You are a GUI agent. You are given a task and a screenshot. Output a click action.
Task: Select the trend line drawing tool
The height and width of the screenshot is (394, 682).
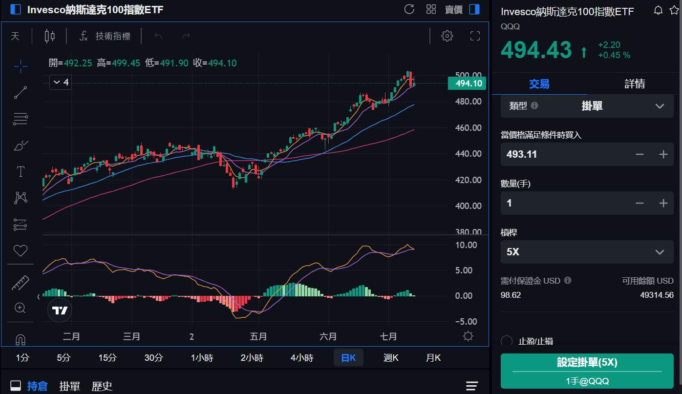click(x=21, y=92)
